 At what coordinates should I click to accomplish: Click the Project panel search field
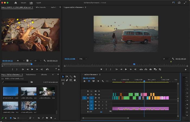pos(15,82)
